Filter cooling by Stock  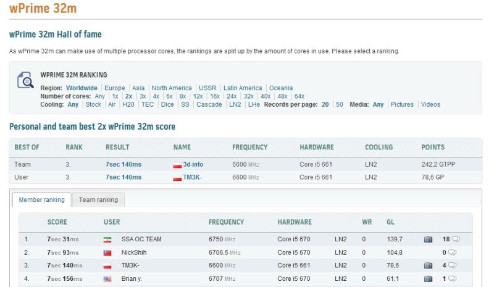[x=94, y=104]
